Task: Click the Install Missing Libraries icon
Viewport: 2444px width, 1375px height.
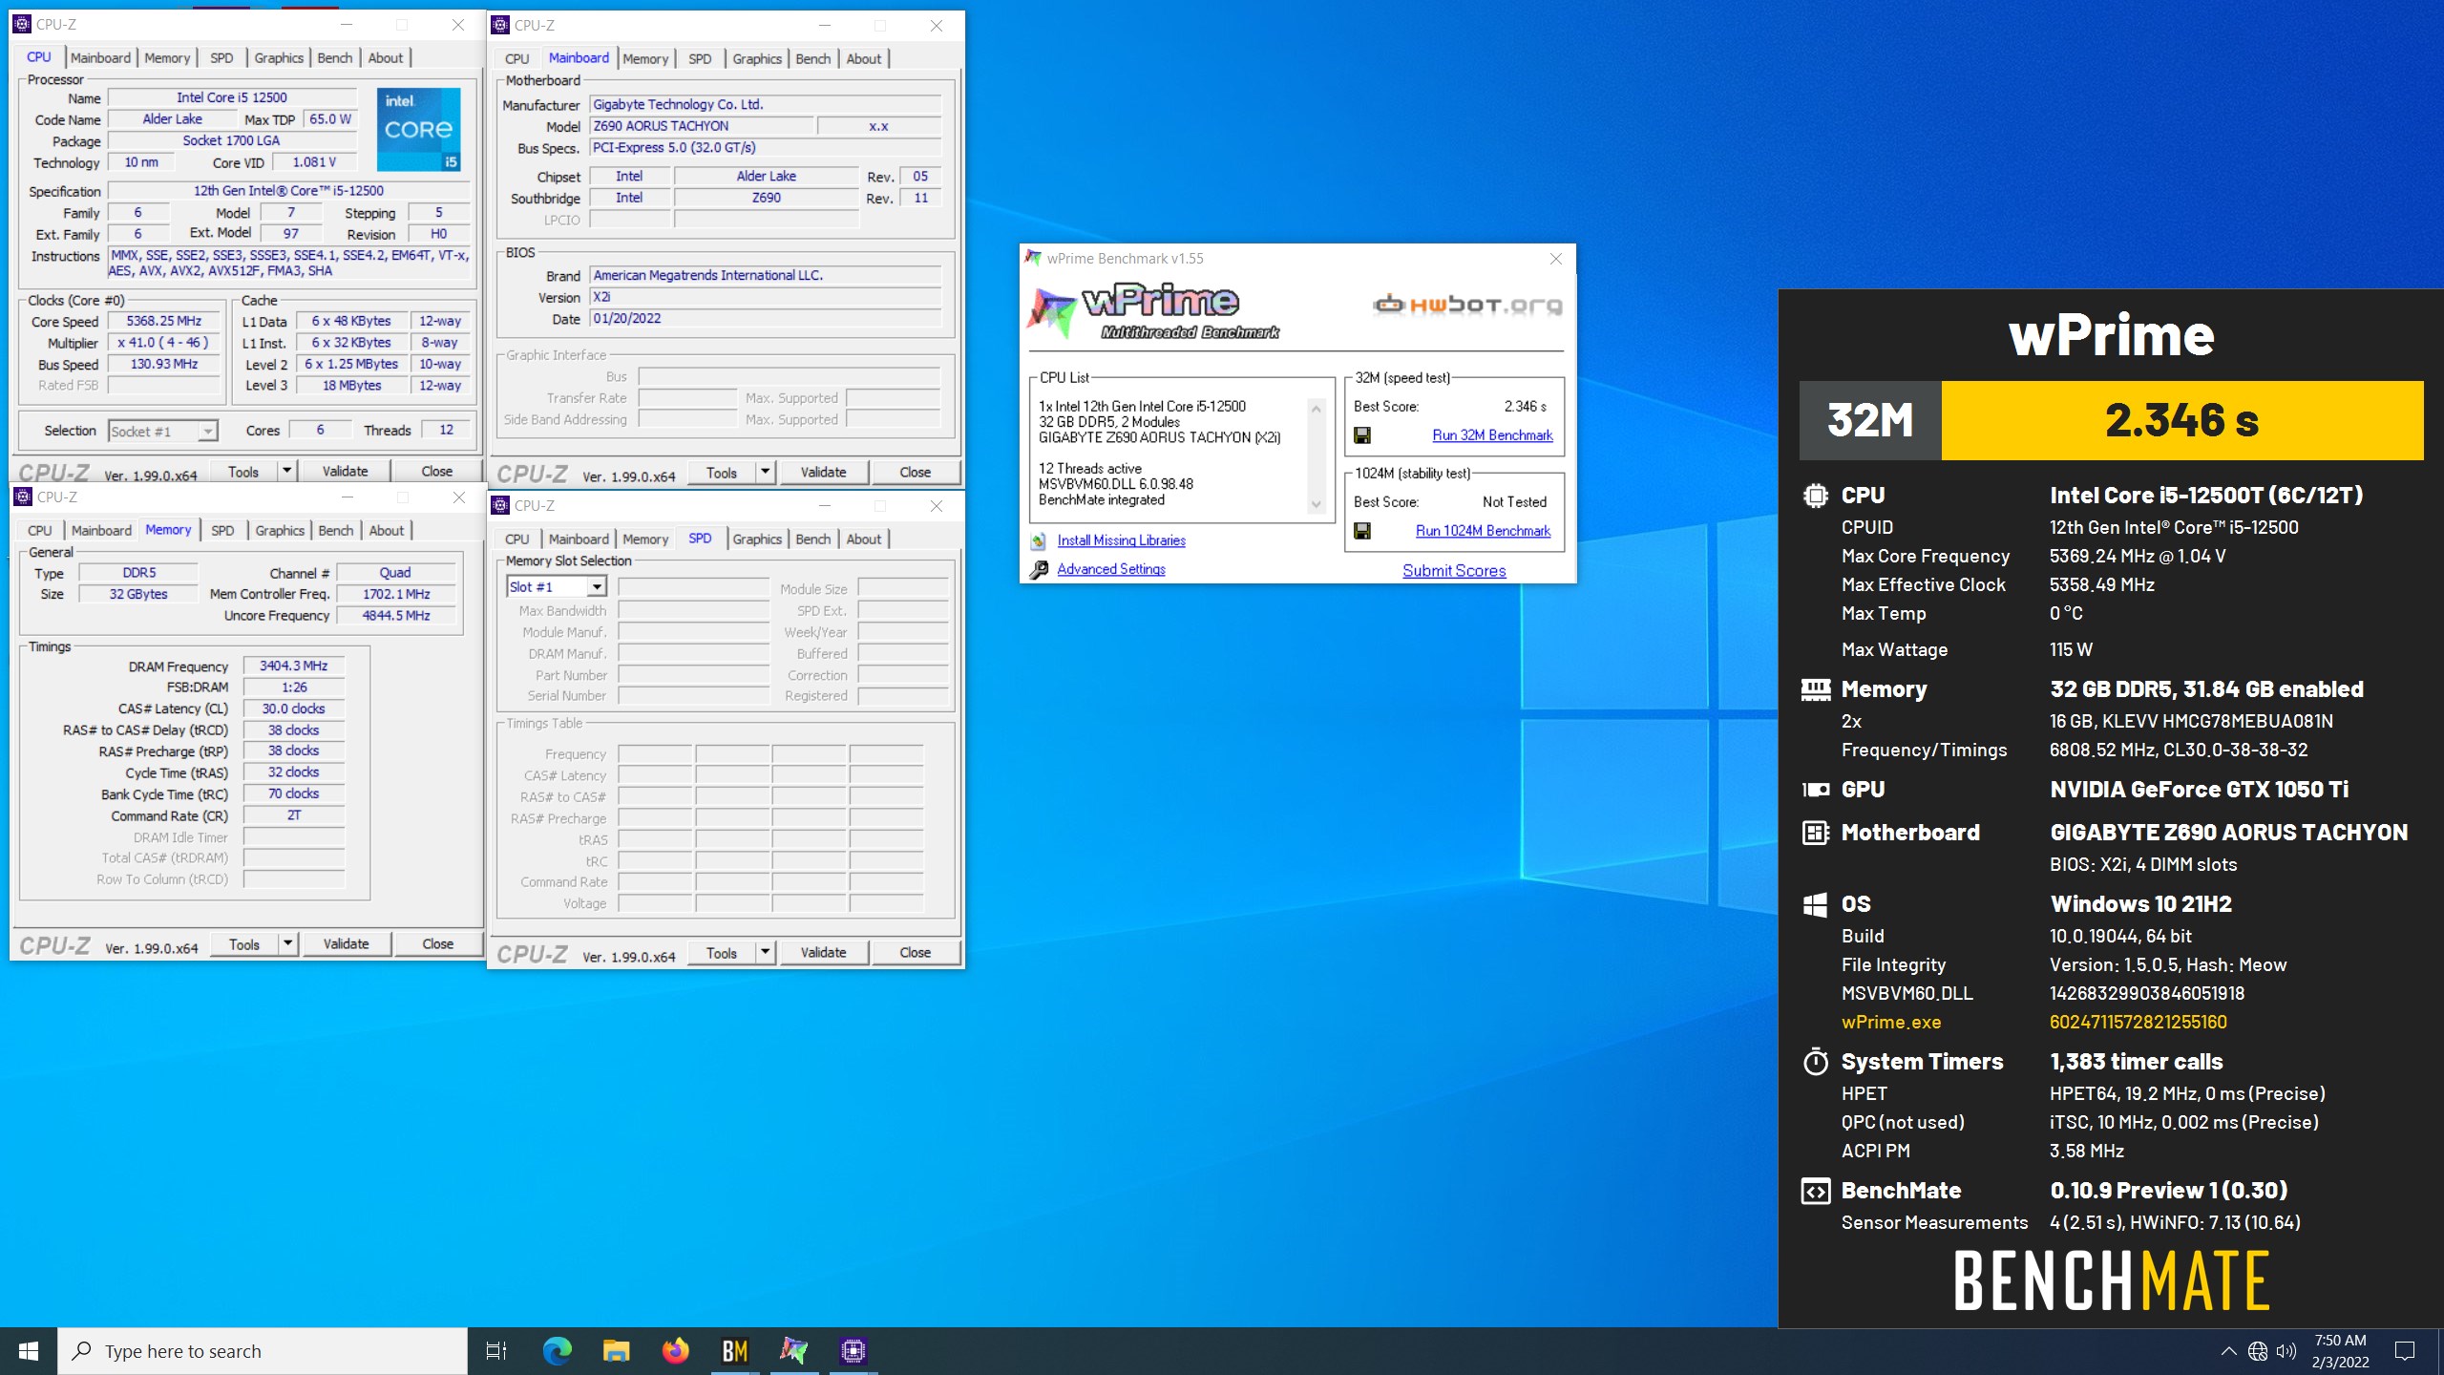Action: pos(1039,540)
